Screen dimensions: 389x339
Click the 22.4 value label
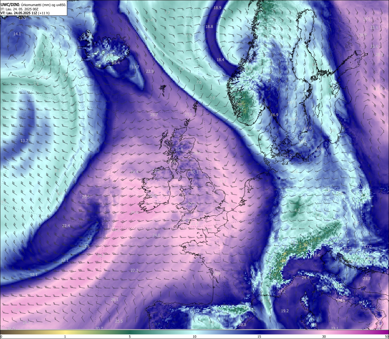coord(66,226)
